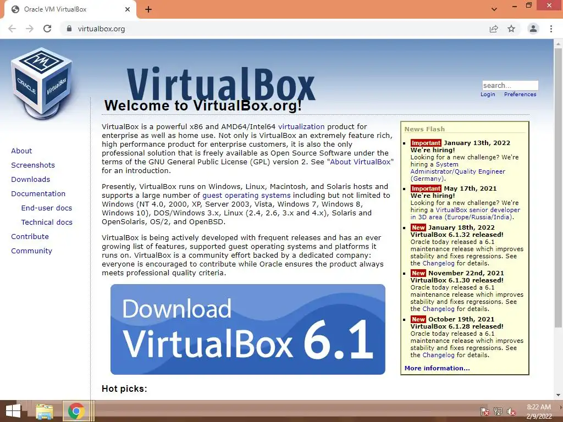Screen dimensions: 563x422
Task: Click the browser back arrow
Action: click(x=12, y=29)
